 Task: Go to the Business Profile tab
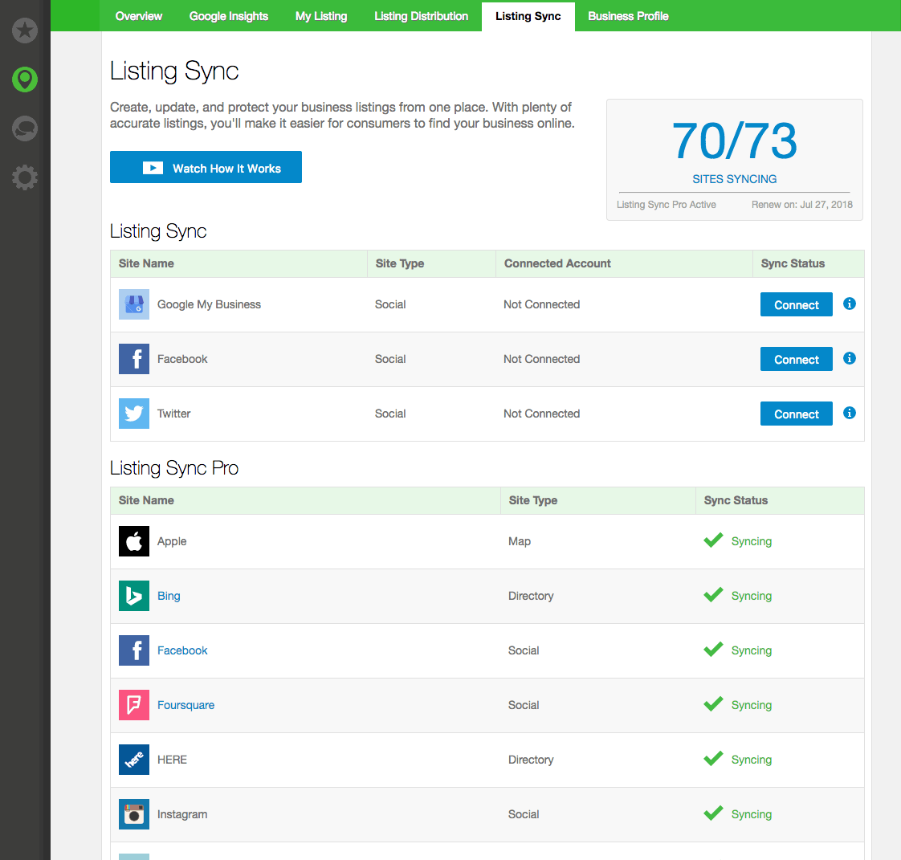pos(628,16)
